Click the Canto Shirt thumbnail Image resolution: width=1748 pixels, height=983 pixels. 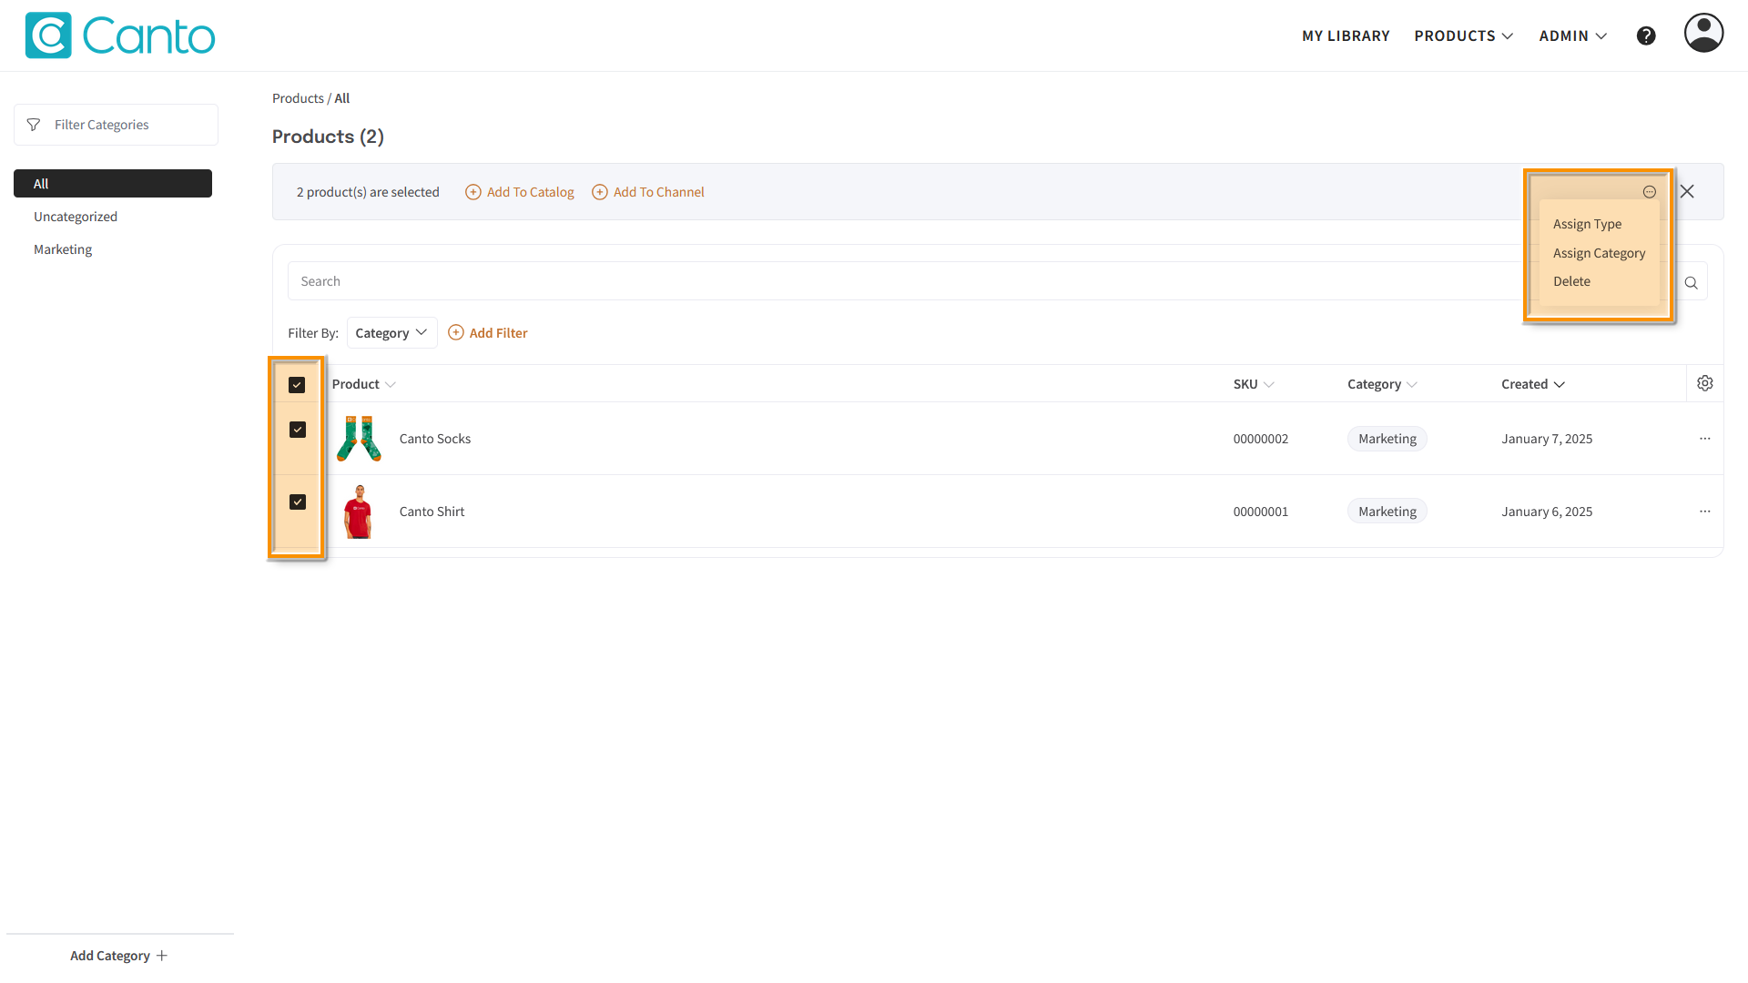click(x=359, y=512)
